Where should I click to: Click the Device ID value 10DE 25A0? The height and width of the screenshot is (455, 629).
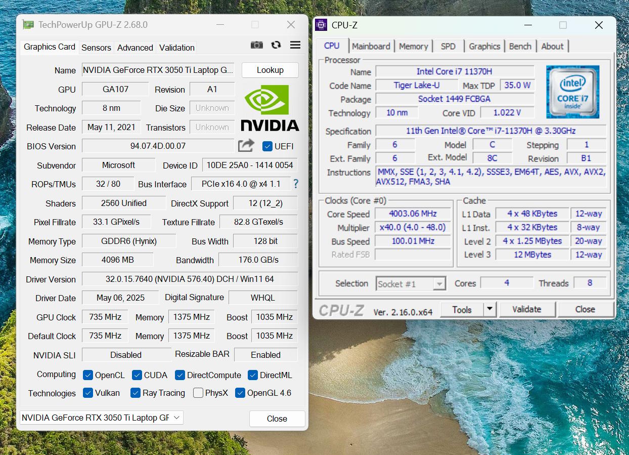coord(250,165)
